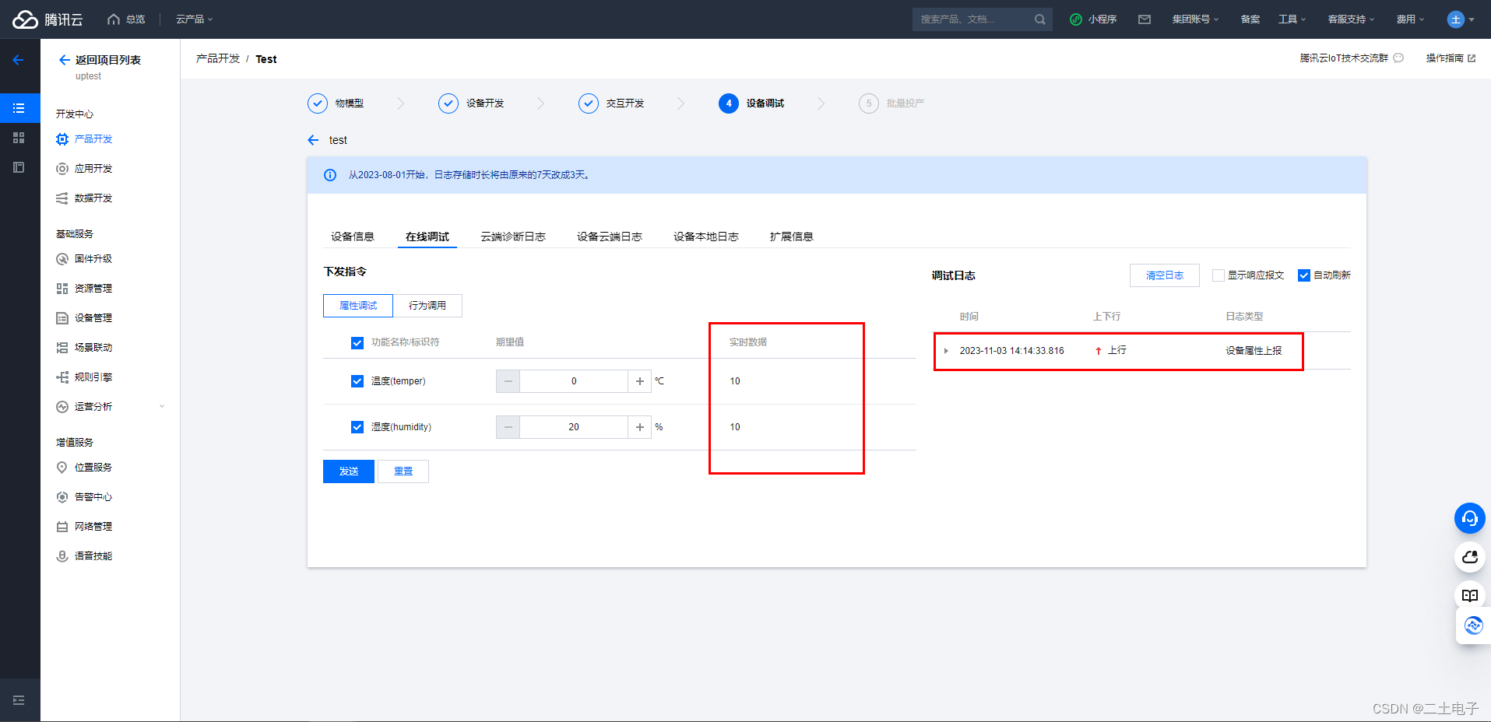Expand the 工具 dropdown
1491x722 pixels.
click(x=1292, y=19)
